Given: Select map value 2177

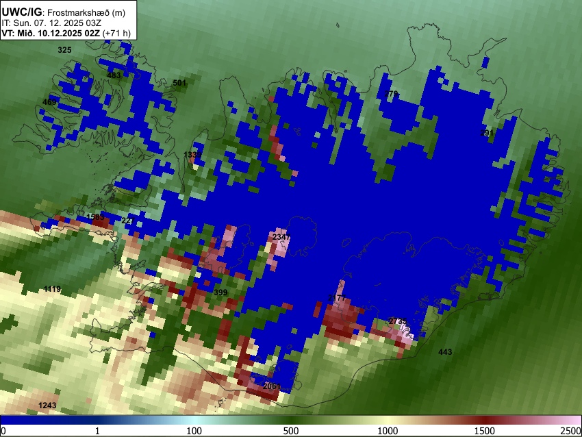Looking at the screenshot, I should click(x=337, y=298).
